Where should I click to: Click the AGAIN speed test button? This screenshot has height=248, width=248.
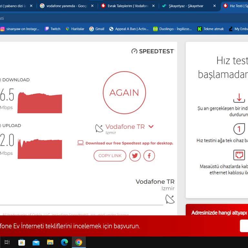tap(124, 93)
